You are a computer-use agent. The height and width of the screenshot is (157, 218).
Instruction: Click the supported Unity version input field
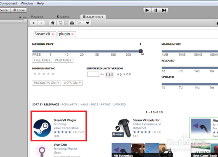pyautogui.click(x=93, y=74)
